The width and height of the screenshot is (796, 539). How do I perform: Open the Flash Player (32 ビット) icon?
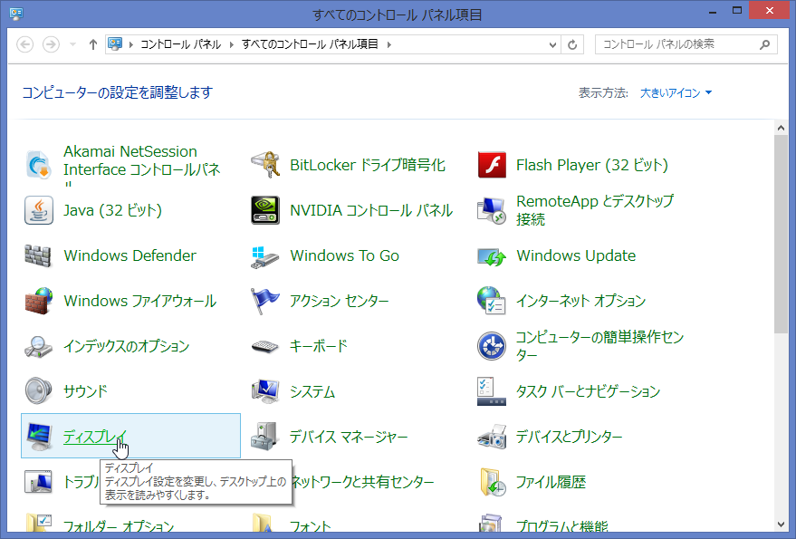(492, 165)
